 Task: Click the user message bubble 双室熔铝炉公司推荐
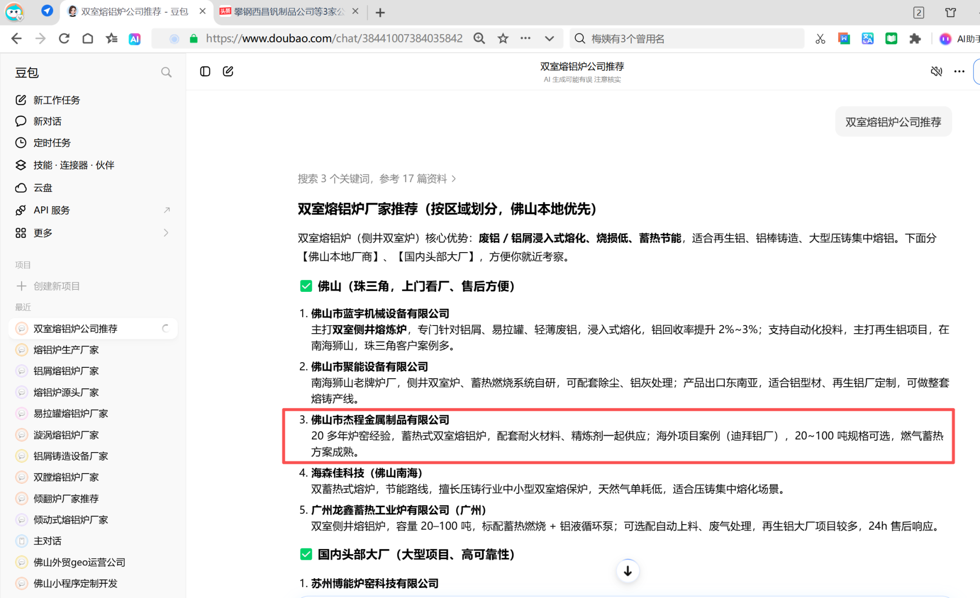tap(893, 122)
